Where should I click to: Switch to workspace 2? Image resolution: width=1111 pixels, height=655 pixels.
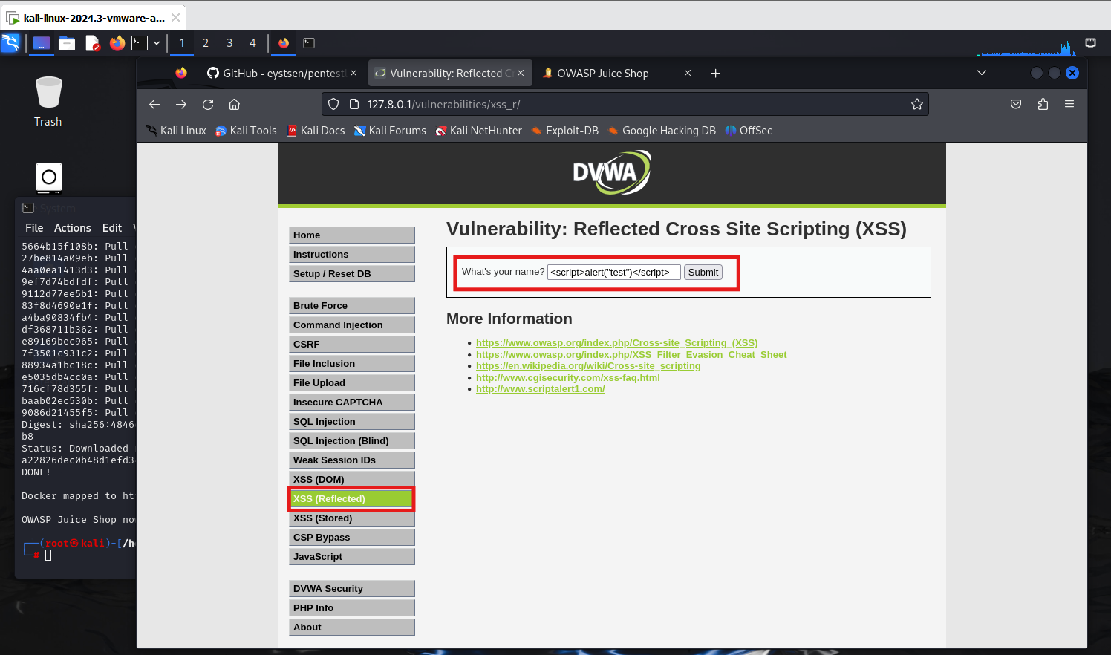[206, 43]
